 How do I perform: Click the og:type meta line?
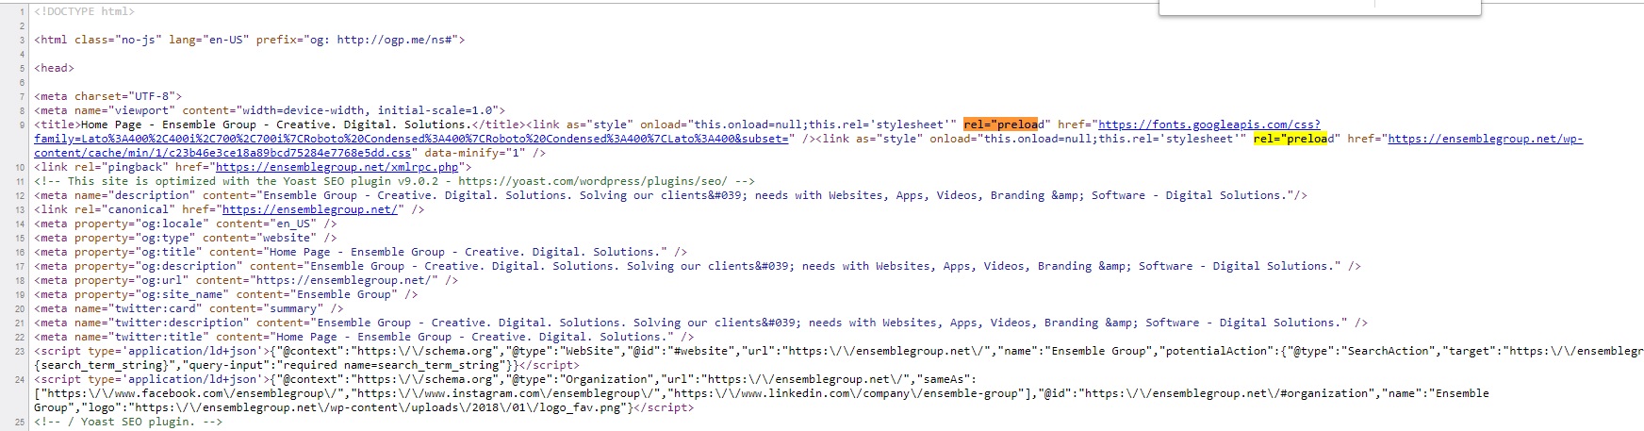[185, 238]
